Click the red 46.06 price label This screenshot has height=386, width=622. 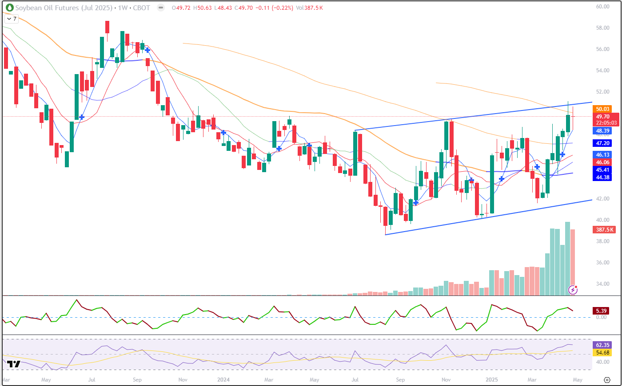click(x=602, y=162)
